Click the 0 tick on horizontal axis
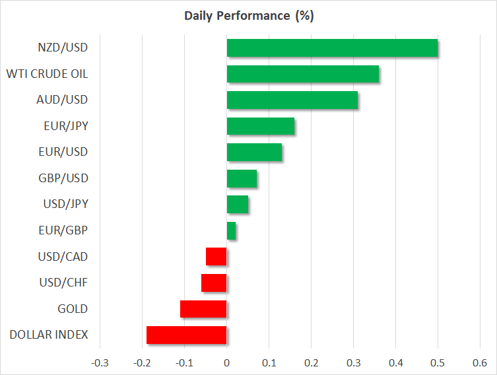 pos(226,362)
